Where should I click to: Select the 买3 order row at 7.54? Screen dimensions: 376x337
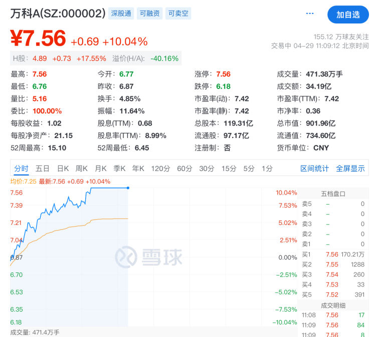tap(333, 274)
